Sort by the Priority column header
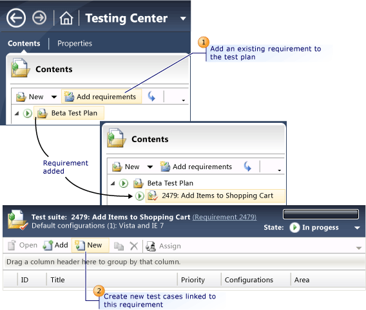This screenshot has height=310, width=366. coord(199,280)
